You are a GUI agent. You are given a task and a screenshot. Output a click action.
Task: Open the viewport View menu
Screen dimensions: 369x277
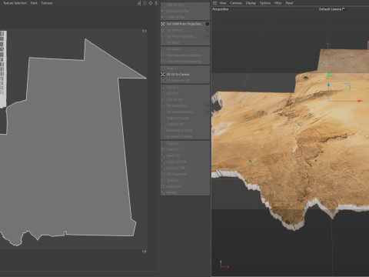pyautogui.click(x=223, y=3)
